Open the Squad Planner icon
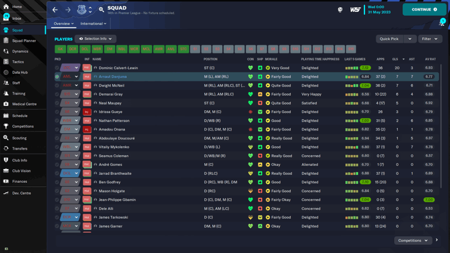Image resolution: width=450 pixels, height=253 pixels. click(x=6, y=40)
